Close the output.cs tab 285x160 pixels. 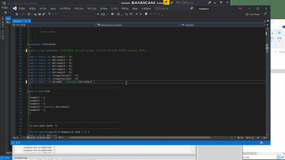pyautogui.click(x=29, y=21)
